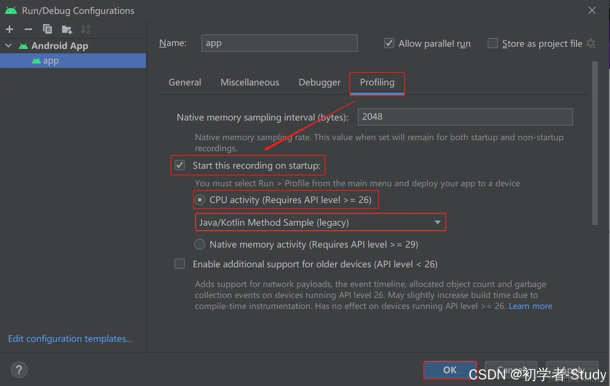Viewport: 610px width, 386px height.
Task: Click the Name input field
Action: coord(279,43)
